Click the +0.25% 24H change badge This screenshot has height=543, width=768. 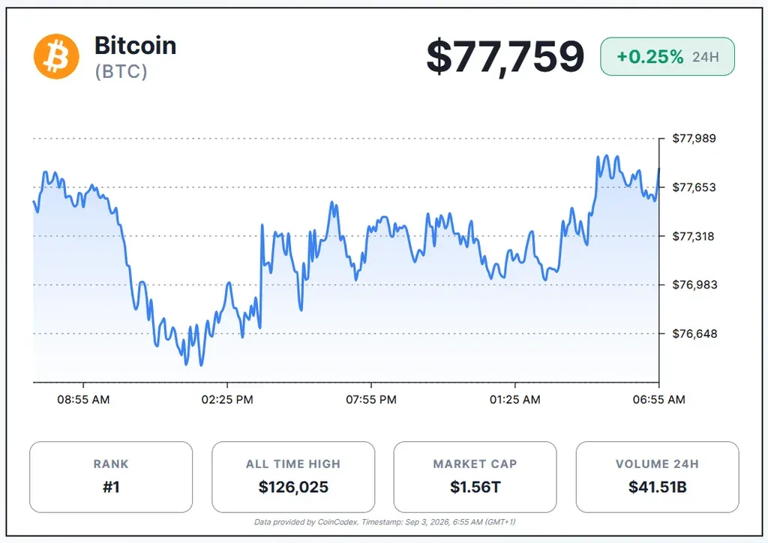667,57
